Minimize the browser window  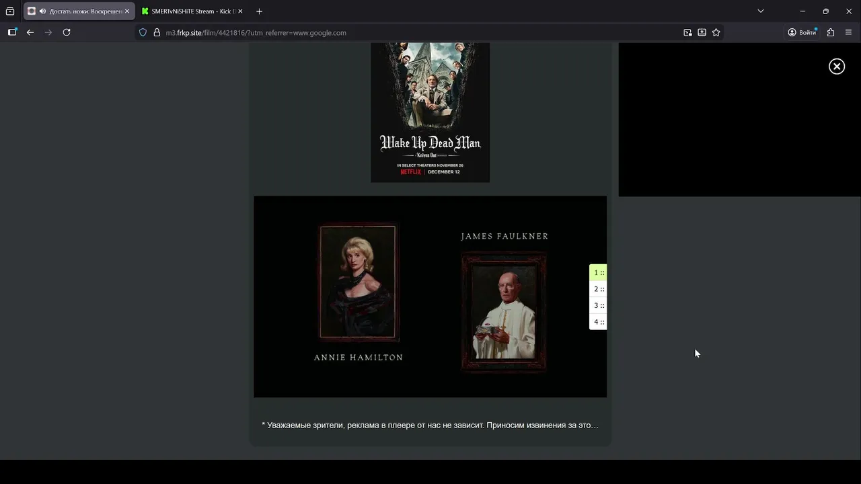point(802,11)
